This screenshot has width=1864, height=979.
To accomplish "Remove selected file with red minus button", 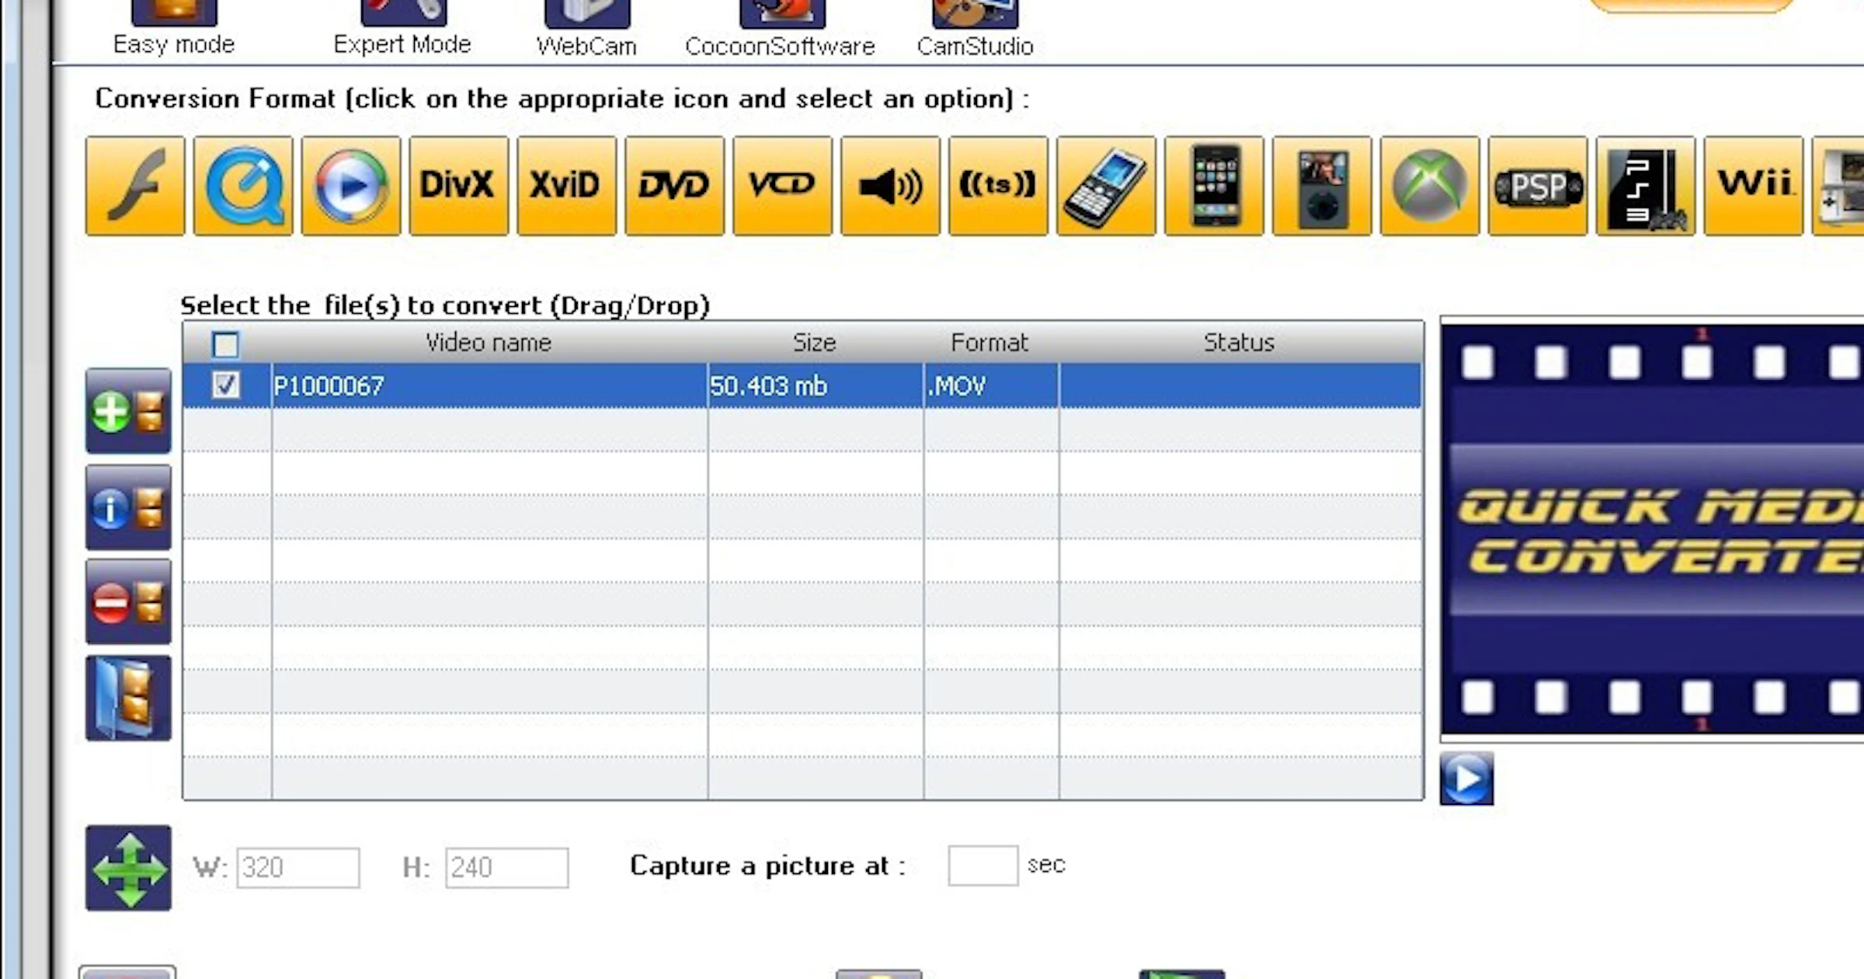I will 129,601.
